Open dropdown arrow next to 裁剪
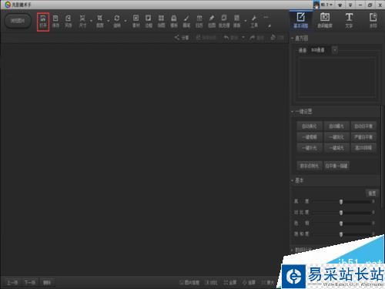Screen dimensions: 385x289 tap(108, 21)
